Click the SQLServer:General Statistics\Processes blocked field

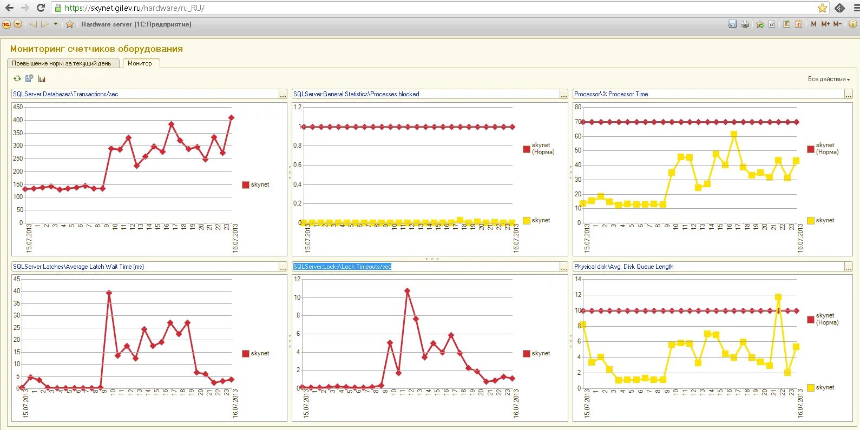click(x=425, y=94)
